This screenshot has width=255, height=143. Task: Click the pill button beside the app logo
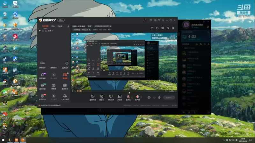pos(61,20)
